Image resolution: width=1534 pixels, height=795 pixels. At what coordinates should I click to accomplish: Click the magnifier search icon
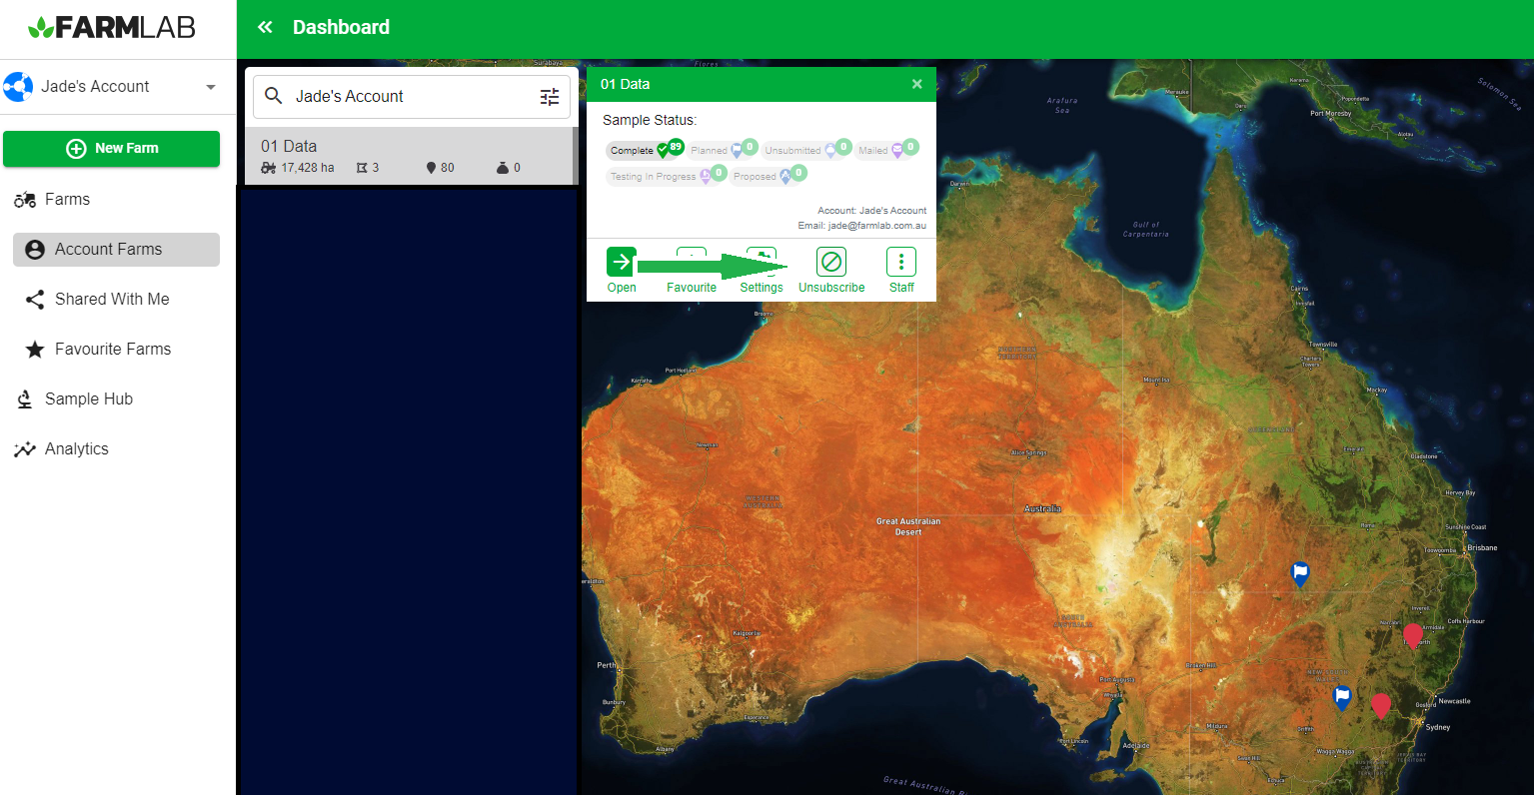pos(273,97)
